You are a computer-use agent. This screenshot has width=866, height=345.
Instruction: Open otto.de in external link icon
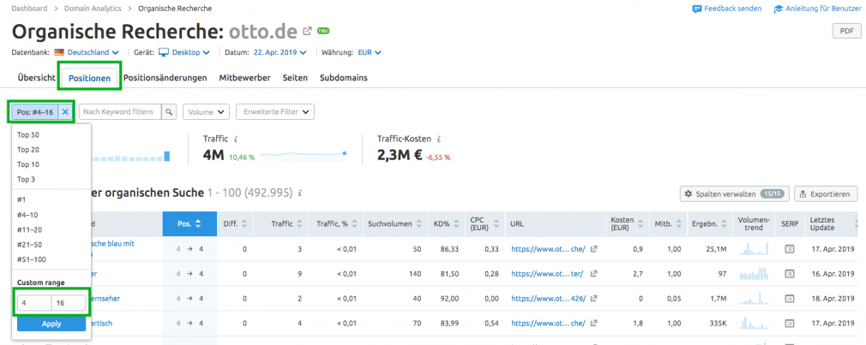308,31
